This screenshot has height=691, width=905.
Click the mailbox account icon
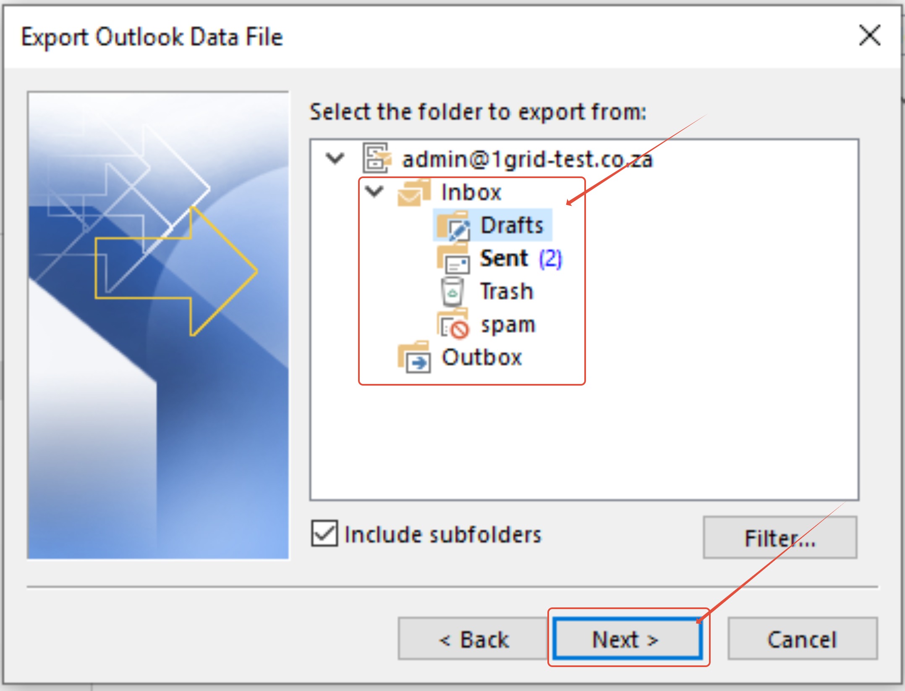[377, 158]
